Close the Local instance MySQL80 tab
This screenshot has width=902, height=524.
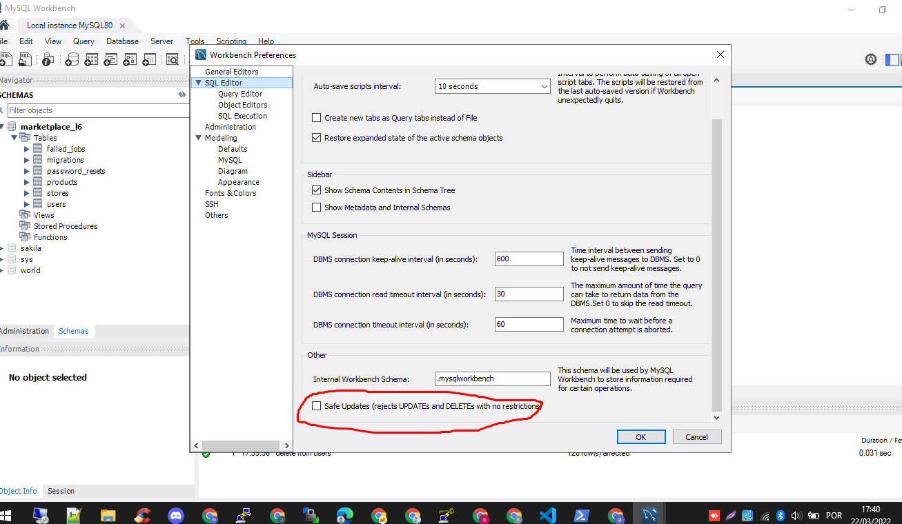click(x=124, y=26)
